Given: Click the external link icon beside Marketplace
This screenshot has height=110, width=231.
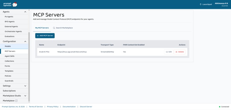Looking at the screenshot, I should click(x=16, y=101).
